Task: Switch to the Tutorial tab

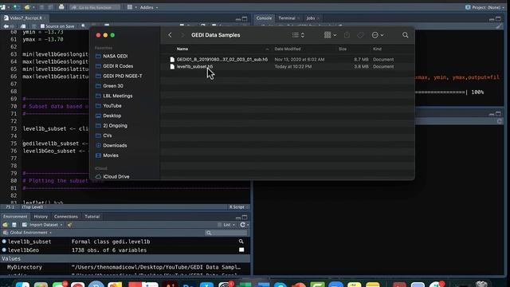Action: pos(92,216)
